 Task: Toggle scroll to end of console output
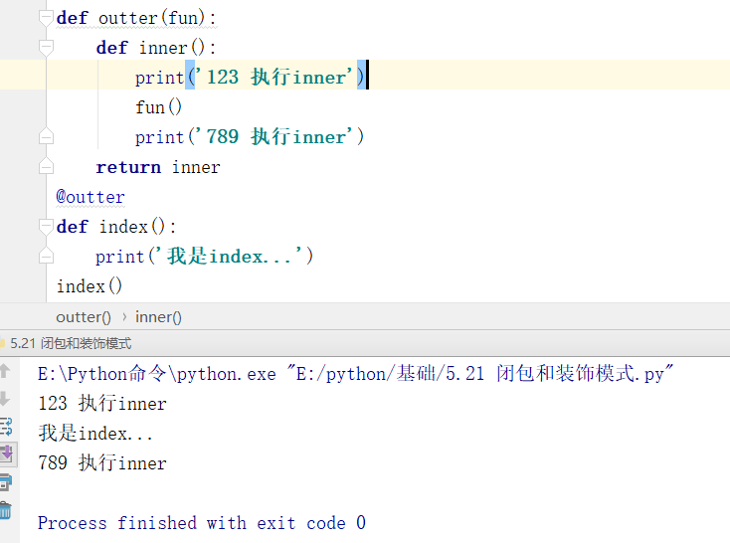(x=7, y=454)
